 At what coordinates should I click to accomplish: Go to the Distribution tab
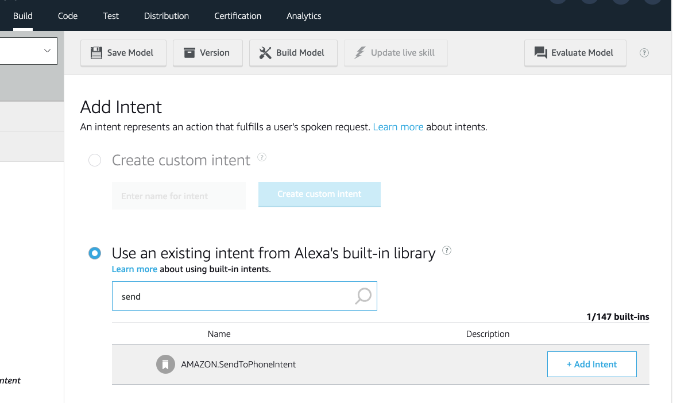coord(167,16)
